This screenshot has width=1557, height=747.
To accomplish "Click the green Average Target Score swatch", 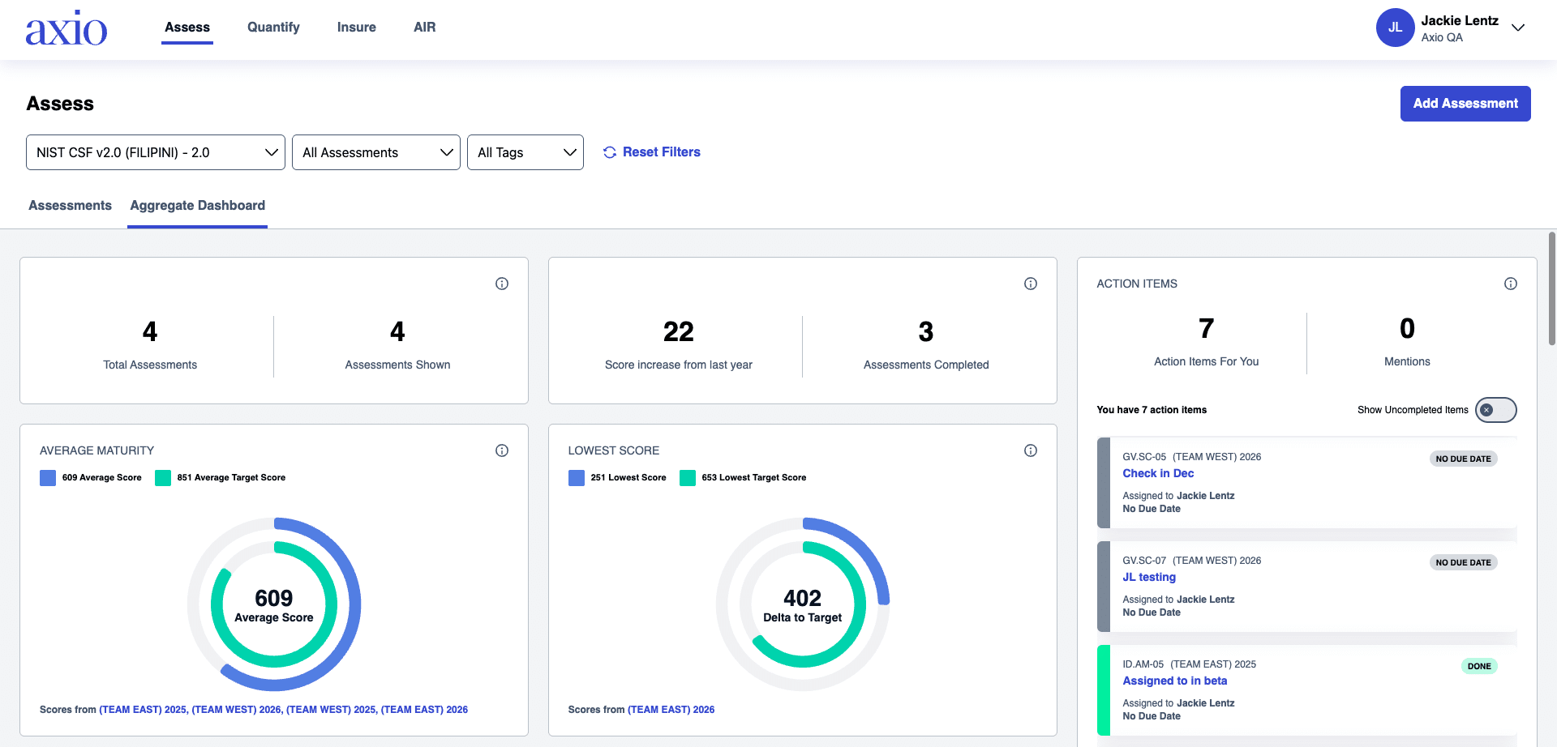I will pos(163,478).
